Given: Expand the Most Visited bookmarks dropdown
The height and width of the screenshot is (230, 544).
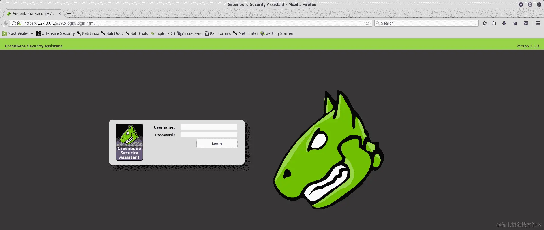Looking at the screenshot, I should (18, 33).
